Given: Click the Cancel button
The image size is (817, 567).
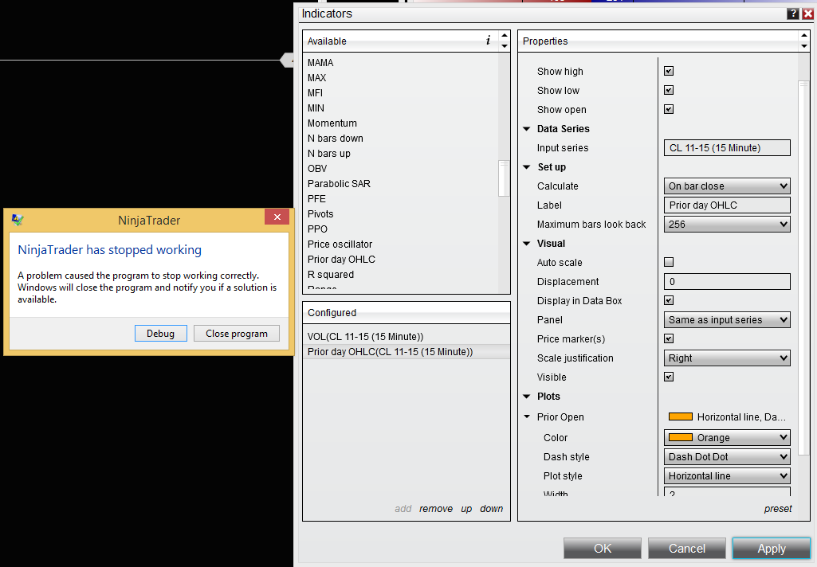Looking at the screenshot, I should coord(687,548).
